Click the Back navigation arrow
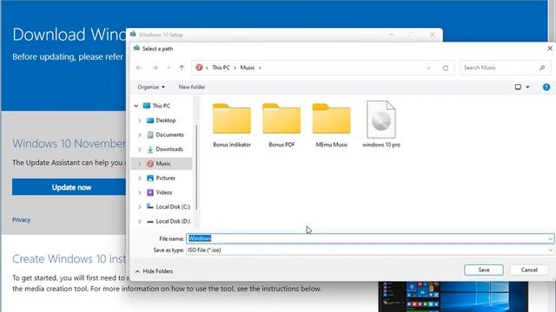The image size is (556, 312). (x=139, y=68)
